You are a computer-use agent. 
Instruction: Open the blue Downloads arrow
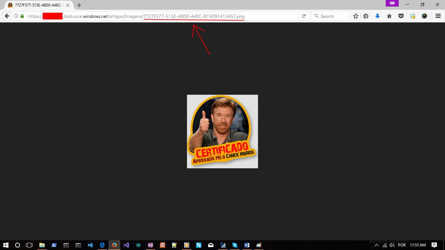[378, 16]
